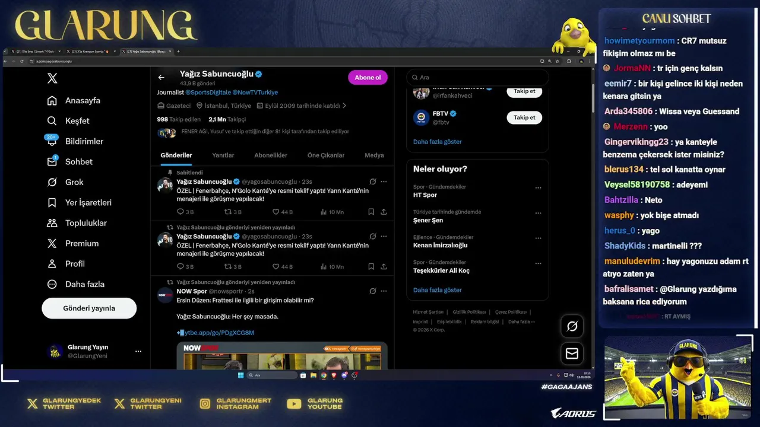Open Grok from the sidebar

(65, 182)
